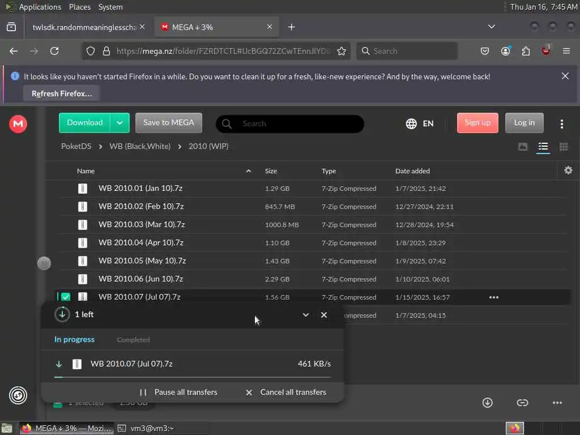
Task: Select WB 2010.01 (Jan 10).7z file row
Action: pos(313,188)
